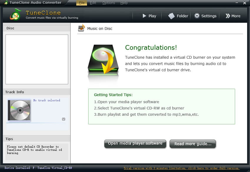Open the Help menu
The image size is (250, 172).
tap(124, 3)
